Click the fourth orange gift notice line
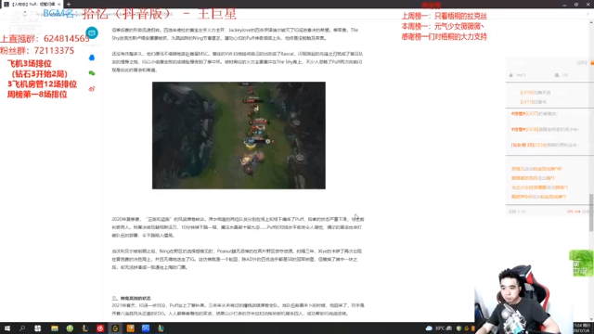 click(x=538, y=197)
